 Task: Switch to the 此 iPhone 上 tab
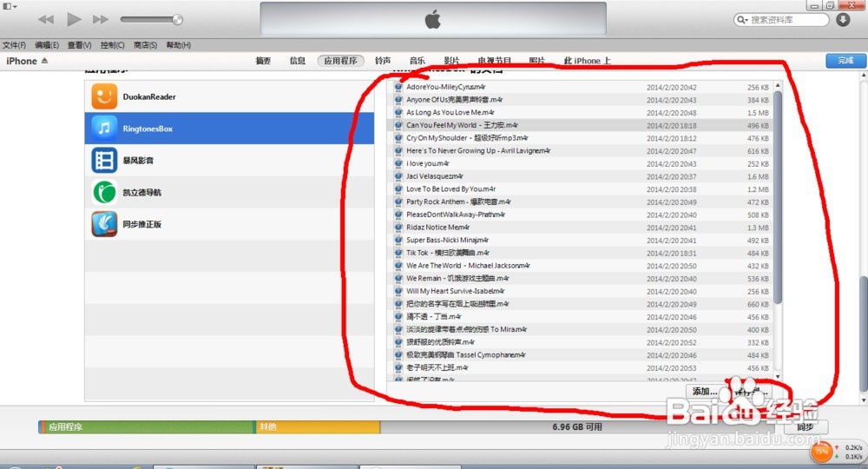pyautogui.click(x=587, y=60)
